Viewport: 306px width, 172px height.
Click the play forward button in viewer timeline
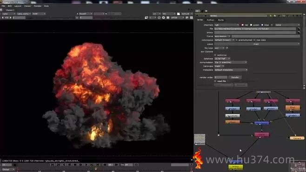point(86,165)
